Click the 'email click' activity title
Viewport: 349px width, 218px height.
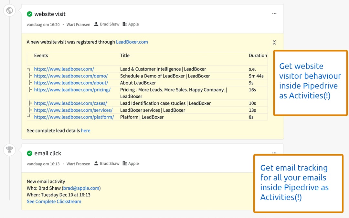pos(48,153)
